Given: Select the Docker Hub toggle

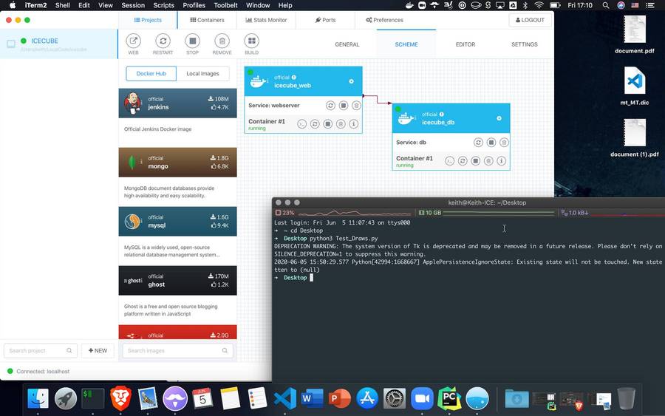Looking at the screenshot, I should pos(151,73).
